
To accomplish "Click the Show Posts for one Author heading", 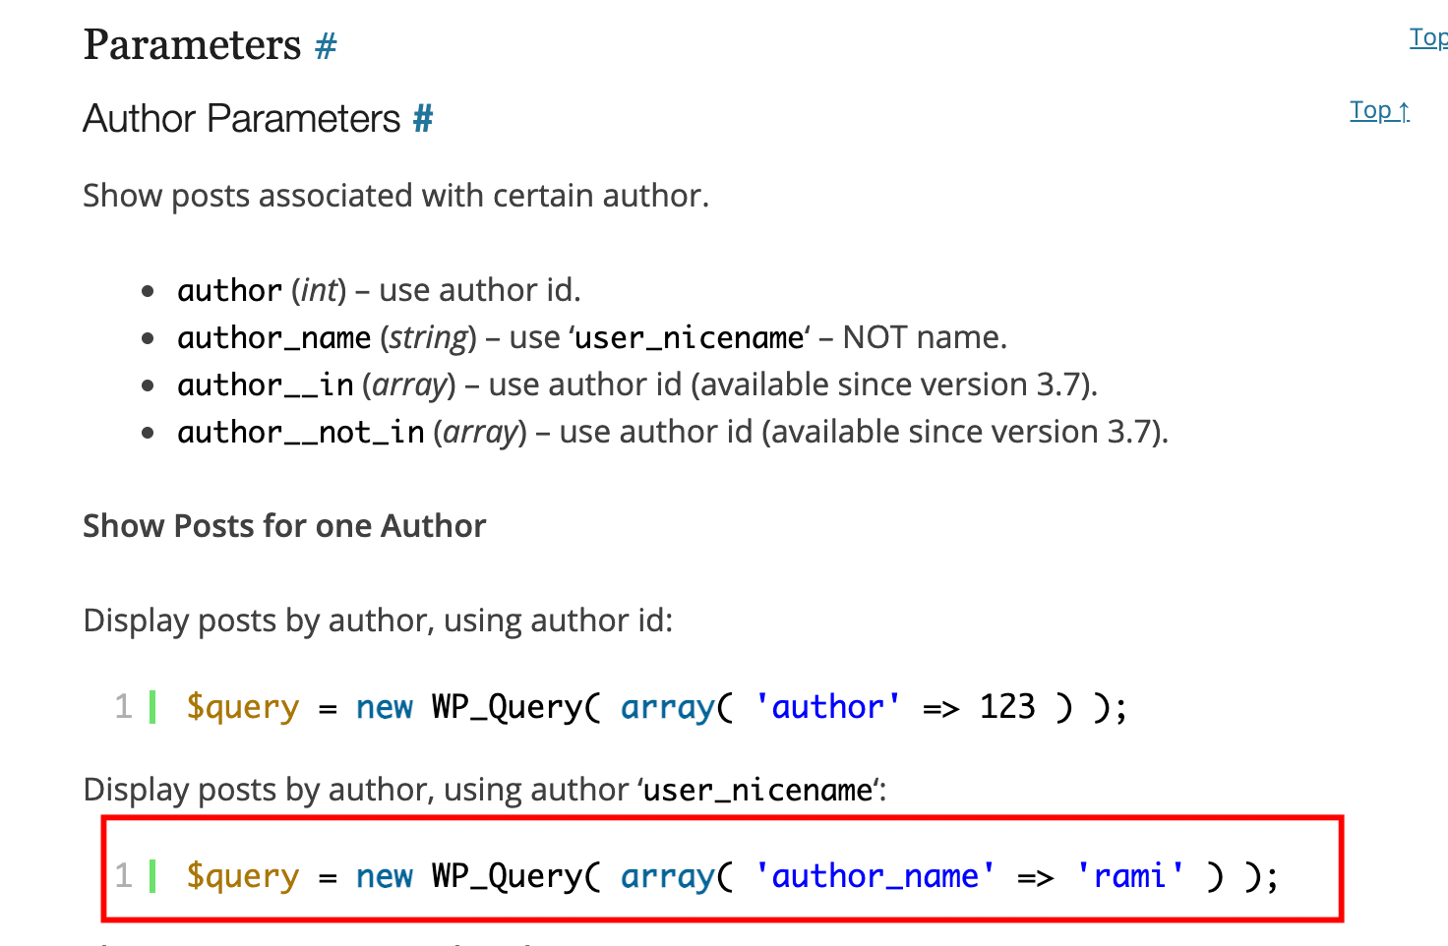I will pyautogui.click(x=284, y=526).
